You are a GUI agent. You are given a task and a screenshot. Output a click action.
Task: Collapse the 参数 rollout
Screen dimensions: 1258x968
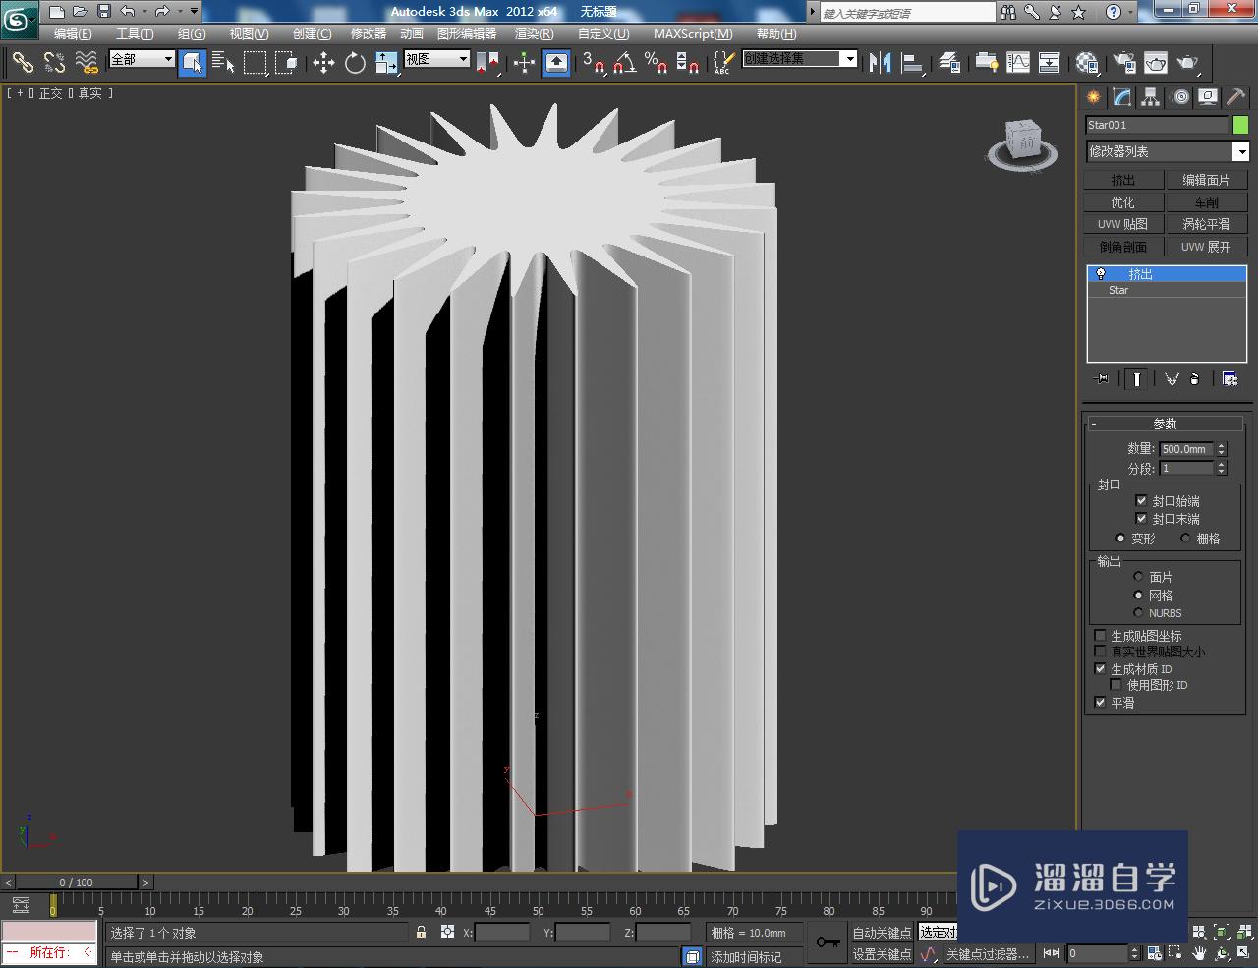tap(1165, 424)
